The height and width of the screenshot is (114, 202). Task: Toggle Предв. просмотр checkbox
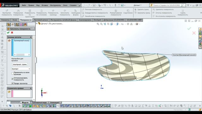[x=12, y=83]
